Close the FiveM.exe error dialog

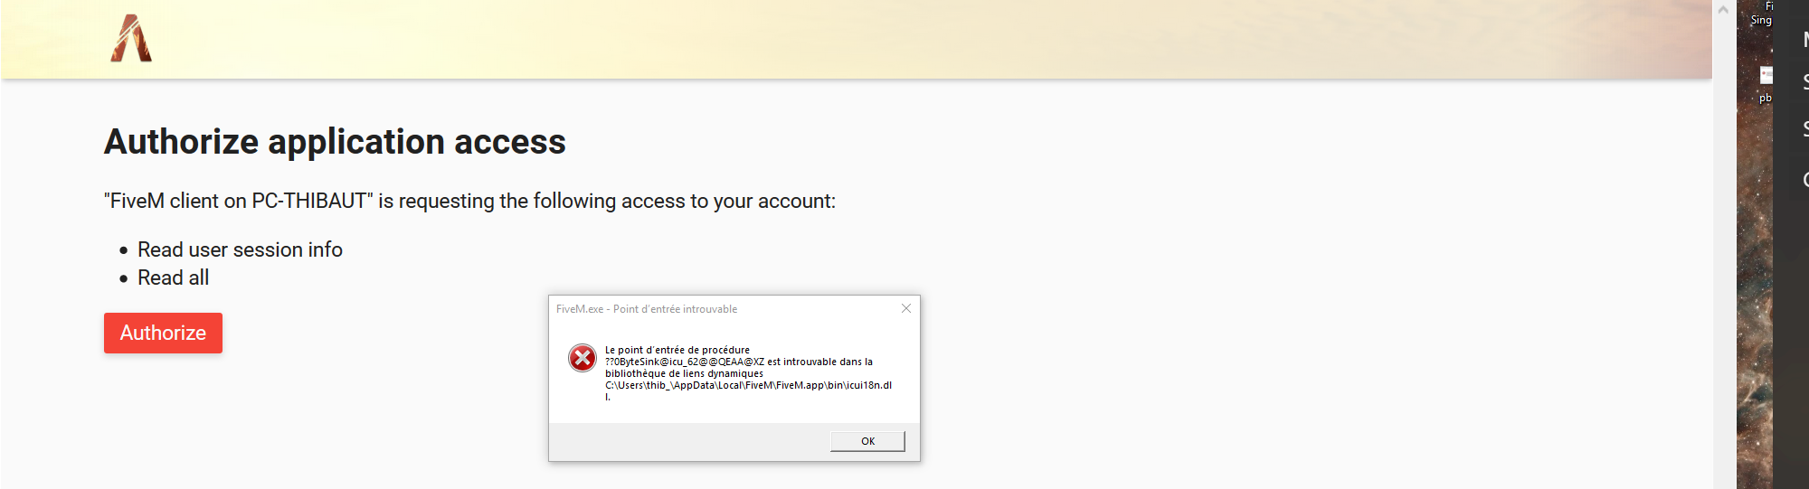(905, 308)
